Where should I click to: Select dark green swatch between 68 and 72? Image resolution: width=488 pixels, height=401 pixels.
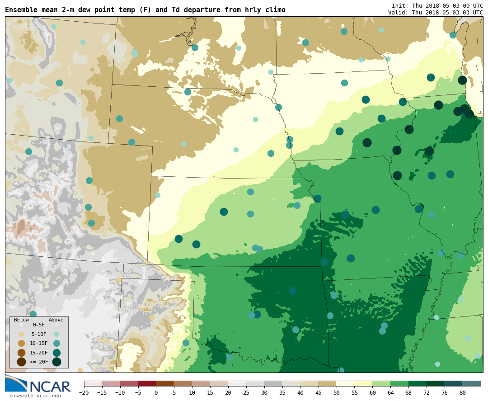(x=418, y=383)
